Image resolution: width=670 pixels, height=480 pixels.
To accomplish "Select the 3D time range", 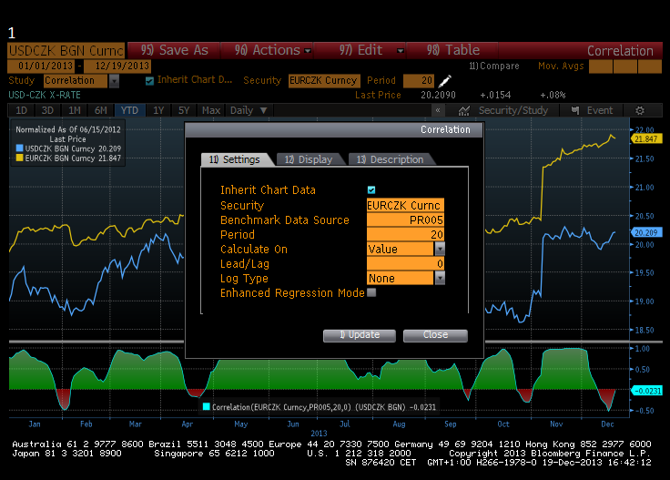I will (47, 110).
